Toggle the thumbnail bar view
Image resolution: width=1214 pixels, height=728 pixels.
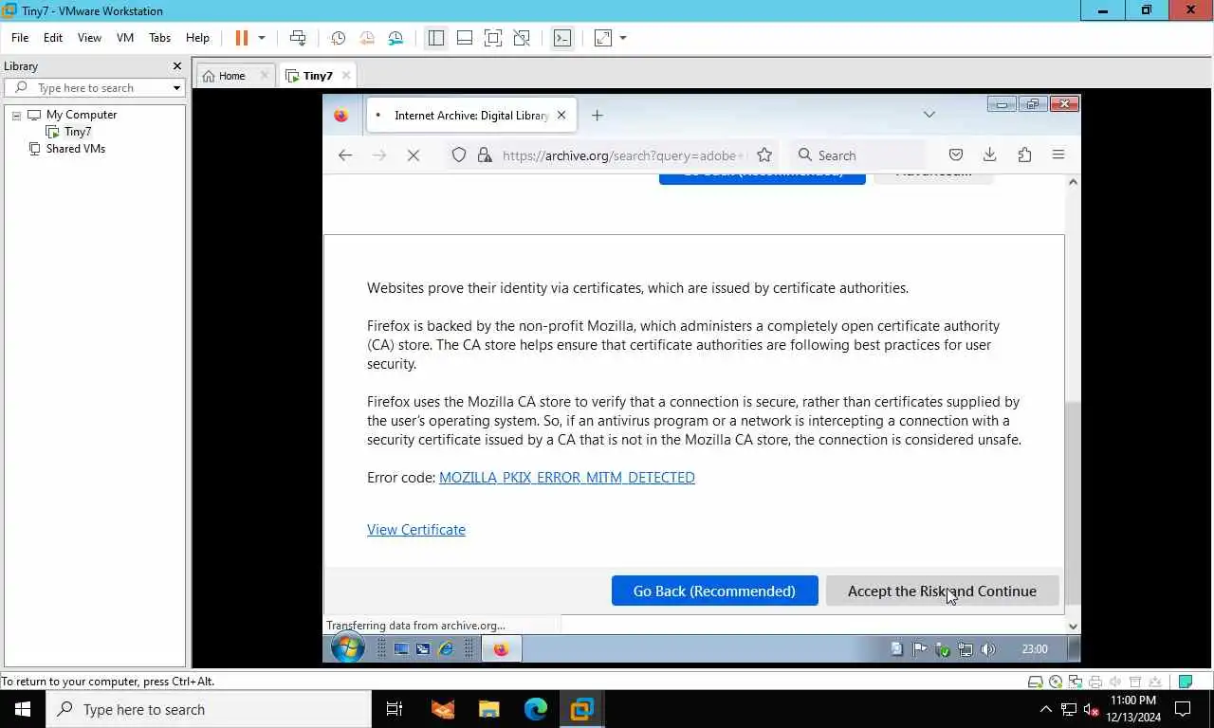click(x=465, y=38)
